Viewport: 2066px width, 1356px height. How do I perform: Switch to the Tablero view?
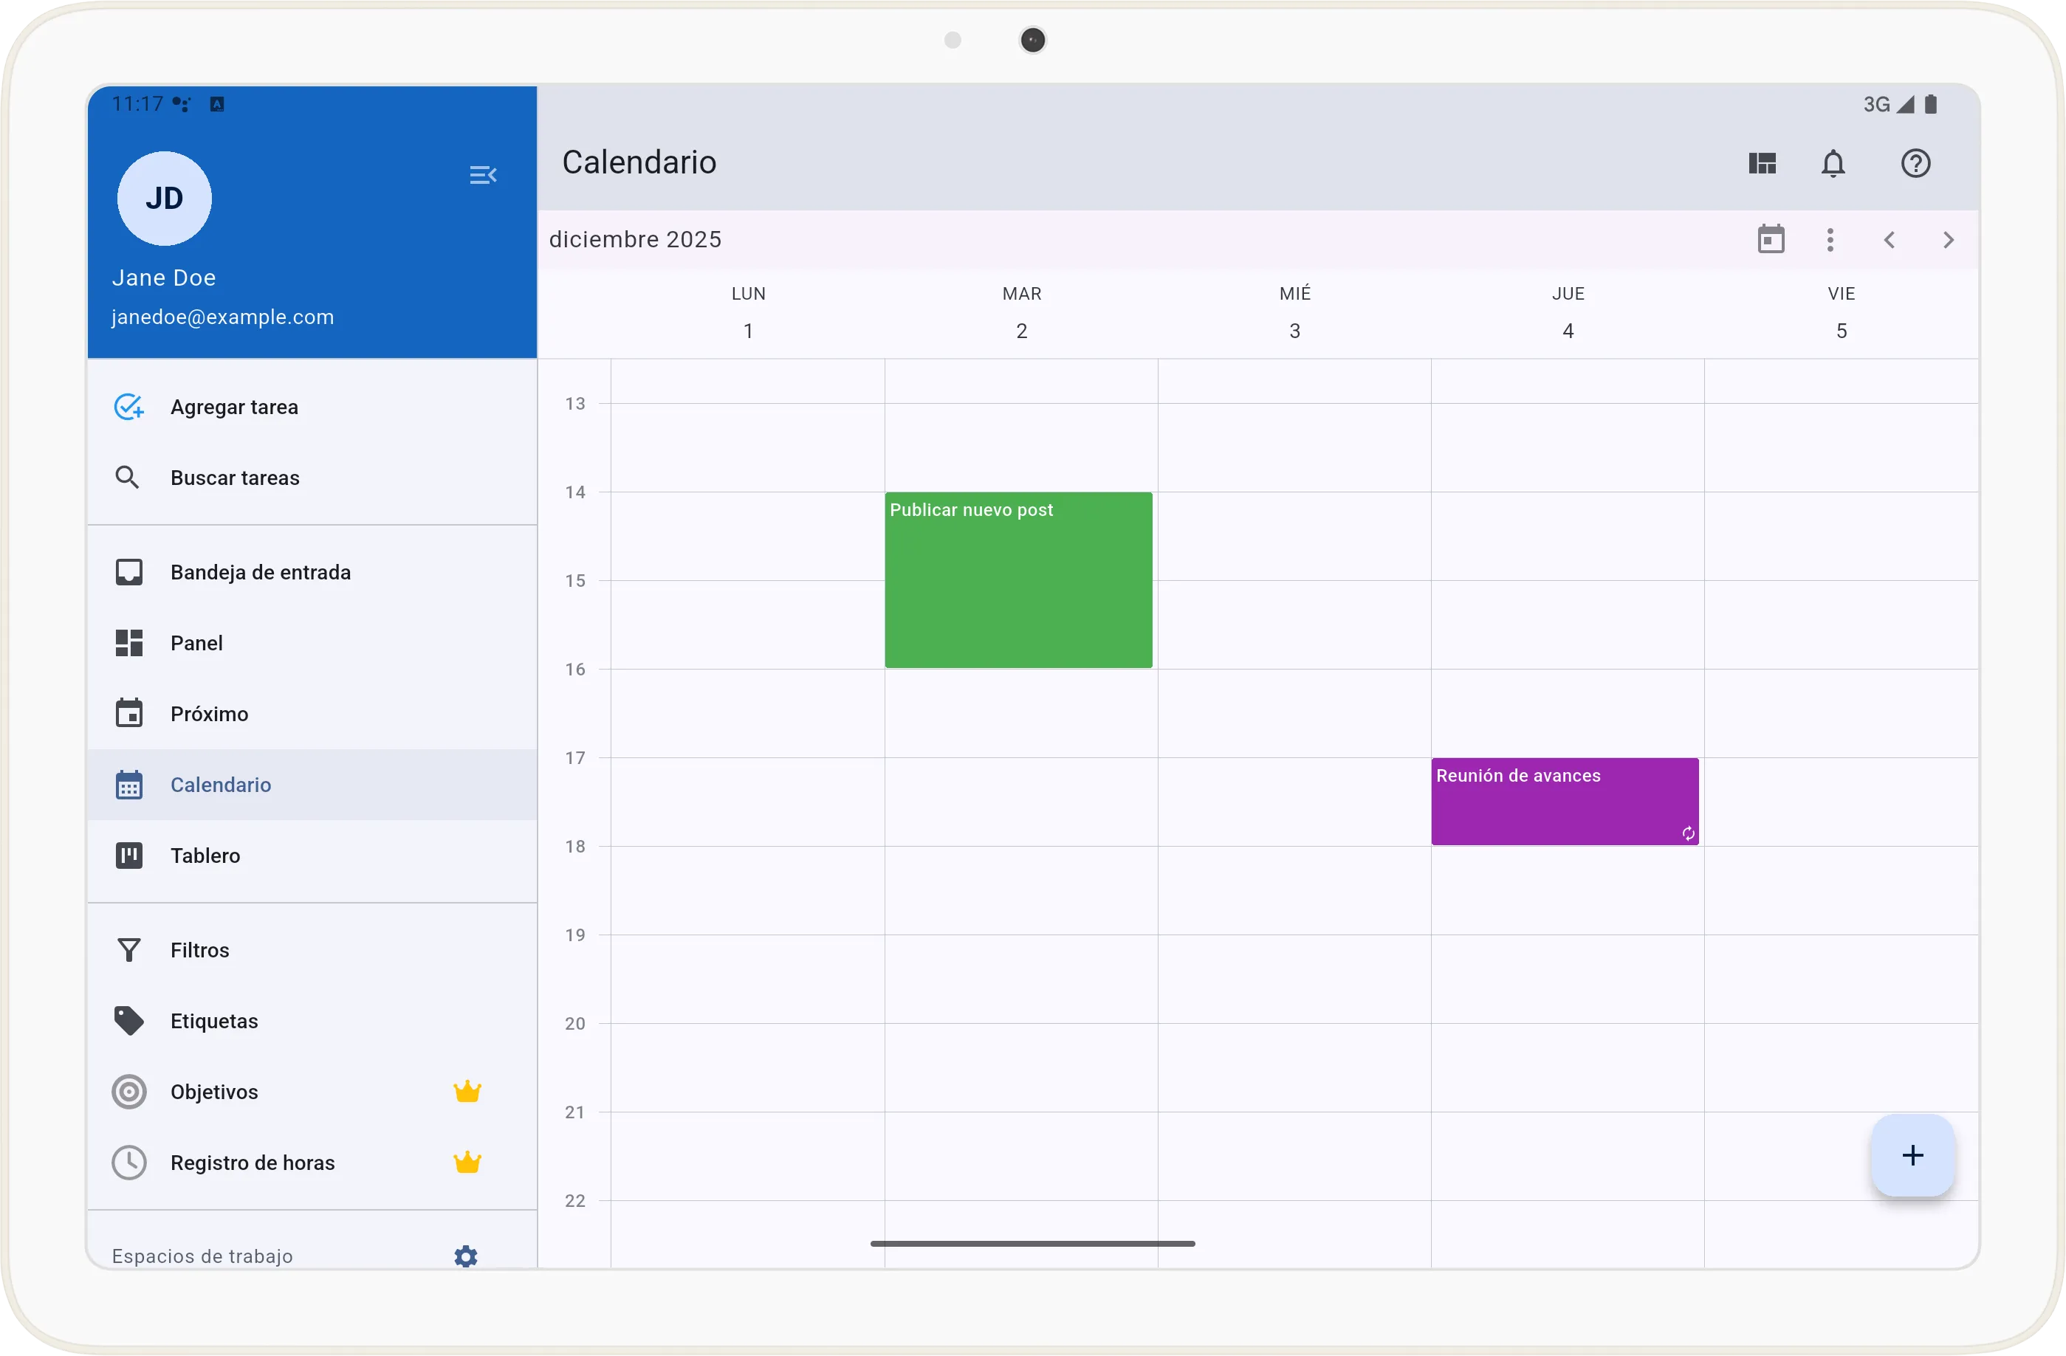[x=205, y=856]
